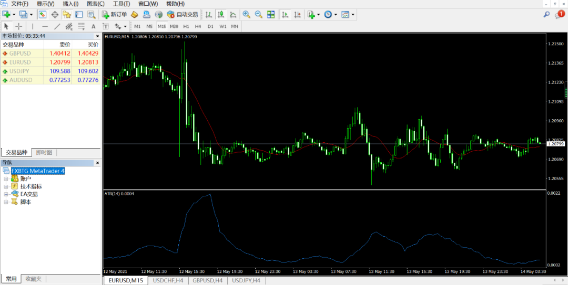Open the arrows objects dropdown arrow
Image resolution: width=568 pixels, height=285 pixels.
click(x=125, y=26)
